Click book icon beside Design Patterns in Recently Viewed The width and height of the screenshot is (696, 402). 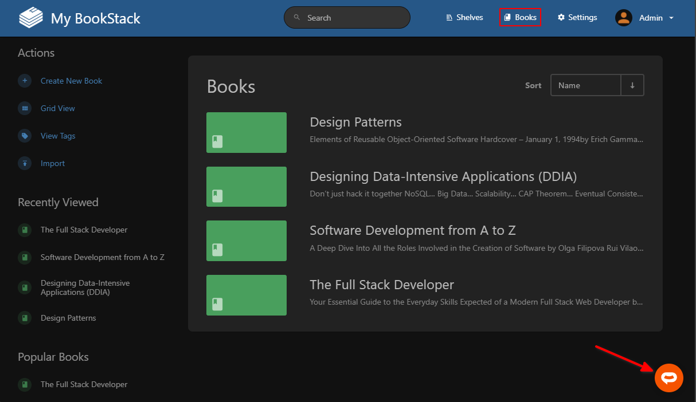tap(25, 318)
